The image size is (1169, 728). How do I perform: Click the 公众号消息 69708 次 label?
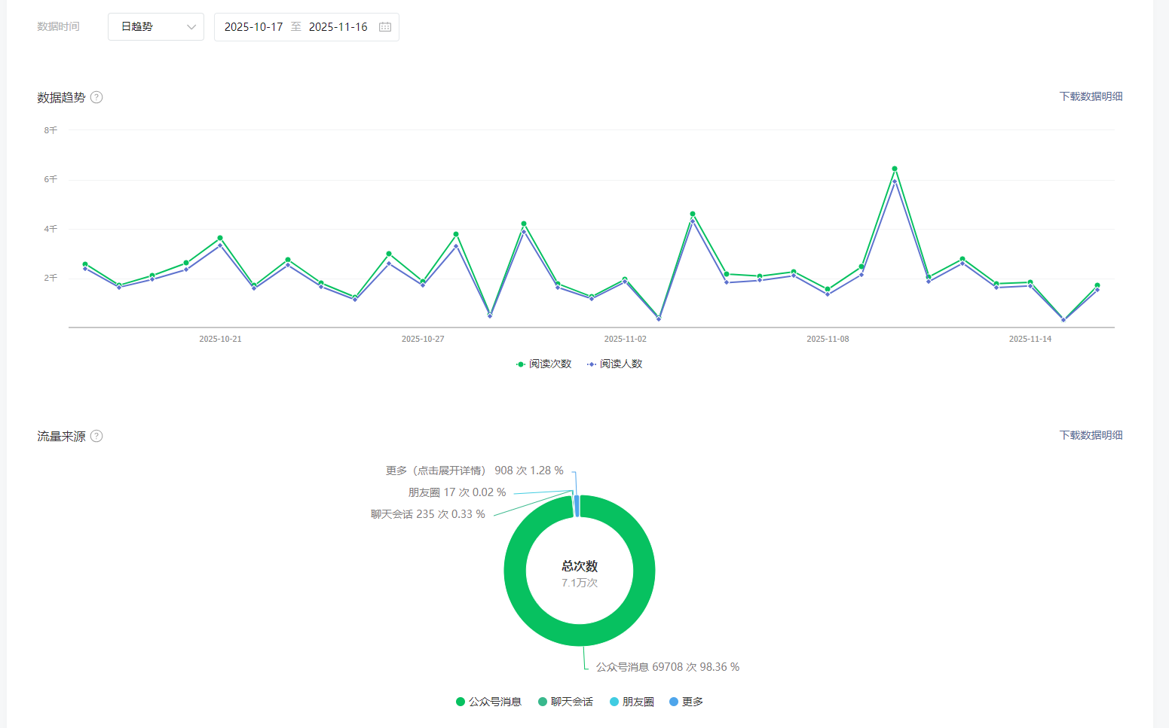click(667, 667)
